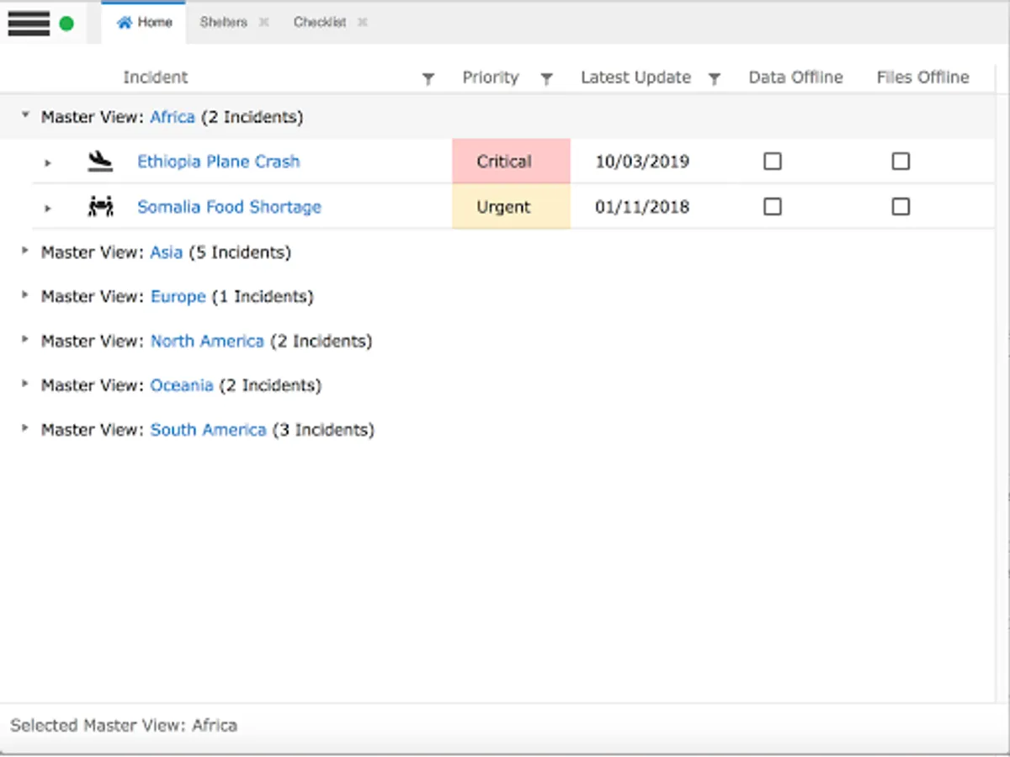Expand the South America master view group
Screen dimensions: 1010x757
[x=24, y=429]
